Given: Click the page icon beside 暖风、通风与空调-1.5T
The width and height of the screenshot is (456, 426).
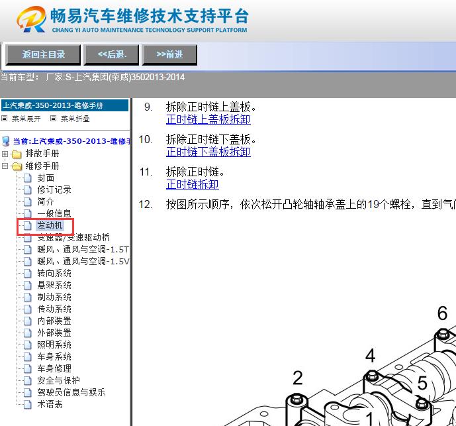Looking at the screenshot, I should pyautogui.click(x=27, y=250).
